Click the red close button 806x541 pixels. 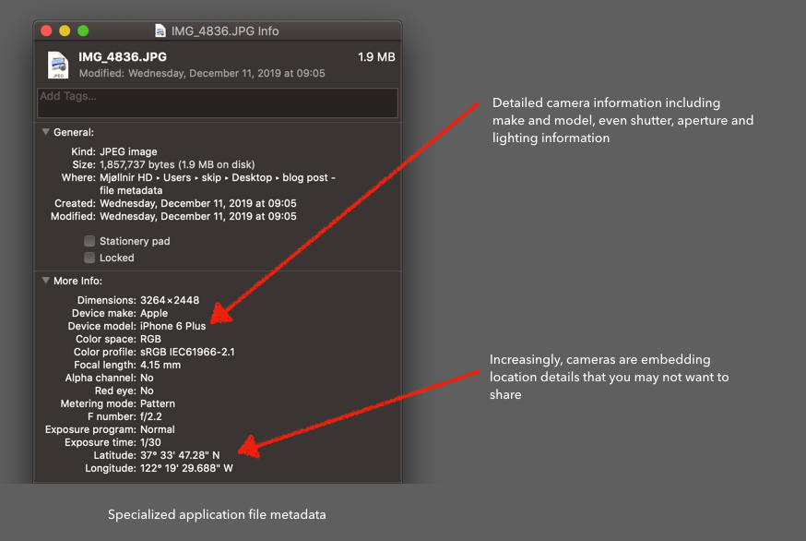point(45,30)
